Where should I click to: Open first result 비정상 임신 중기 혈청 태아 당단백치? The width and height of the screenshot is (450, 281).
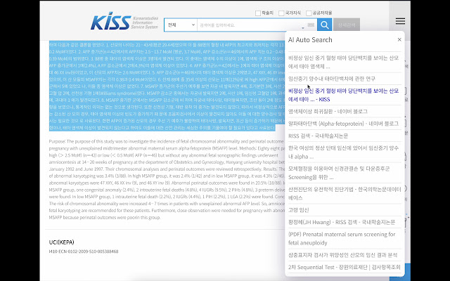click(343, 63)
